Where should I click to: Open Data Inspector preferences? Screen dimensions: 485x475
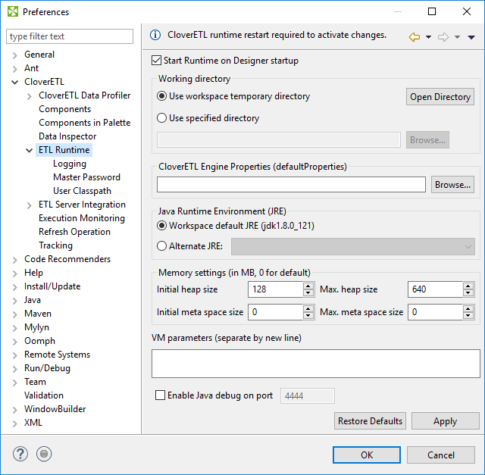coord(67,136)
